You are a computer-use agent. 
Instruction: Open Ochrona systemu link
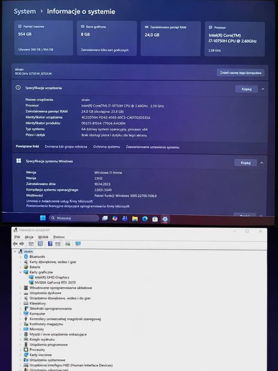click(x=106, y=147)
